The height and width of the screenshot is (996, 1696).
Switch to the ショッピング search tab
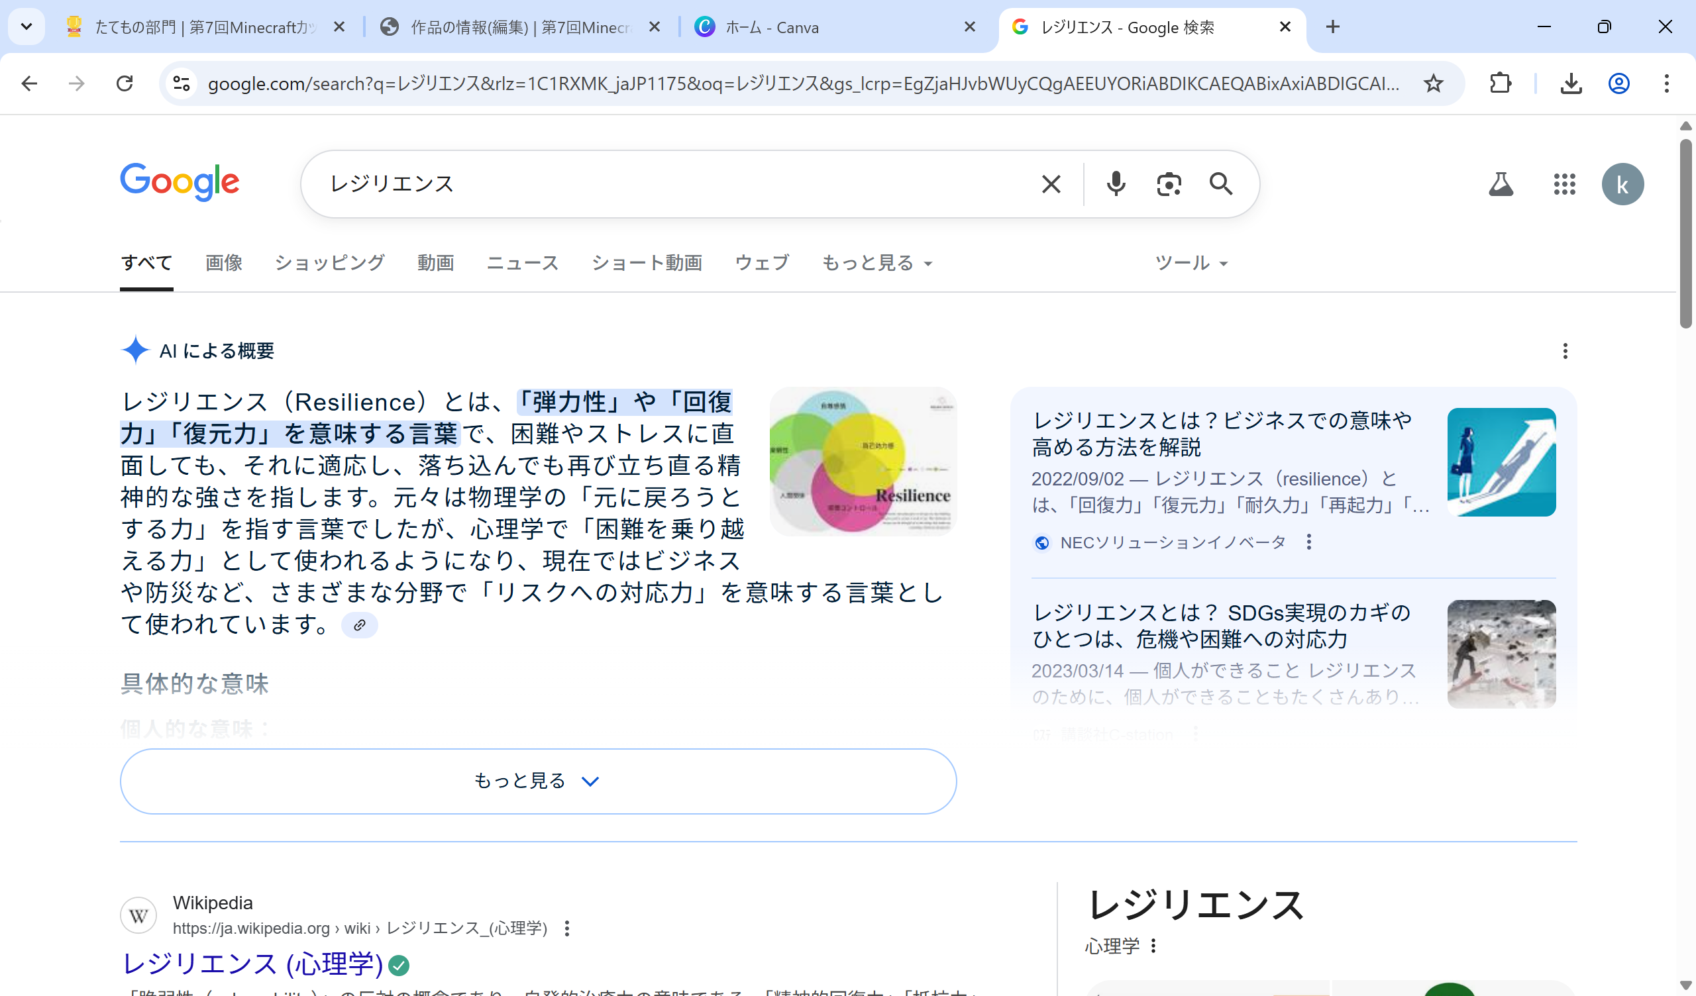point(330,262)
